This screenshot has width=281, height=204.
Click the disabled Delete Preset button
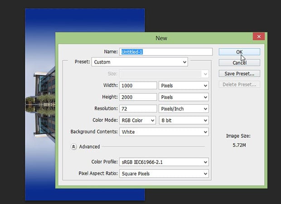[239, 84]
